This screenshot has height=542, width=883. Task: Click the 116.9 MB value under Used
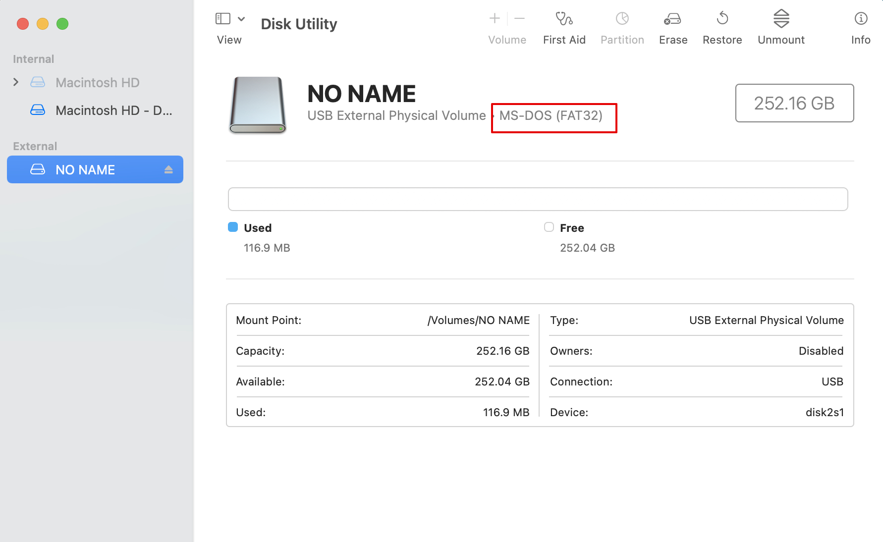267,248
